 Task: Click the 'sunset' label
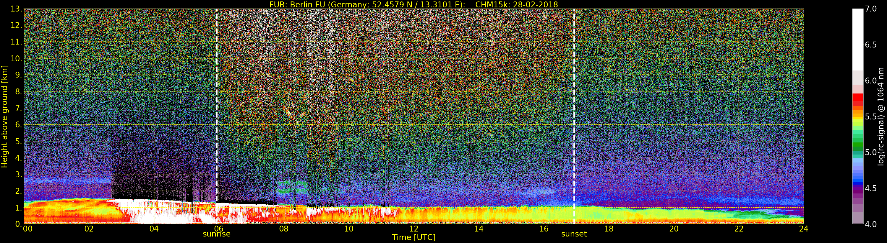click(574, 234)
